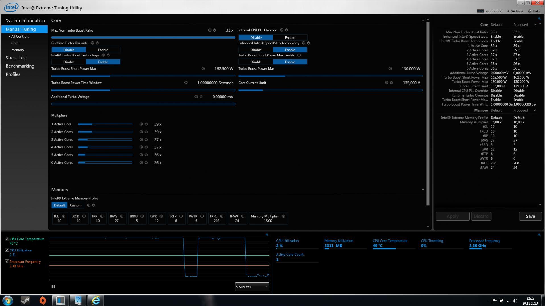Show info for Core Current Limit
The image size is (545, 306).
(x=386, y=83)
